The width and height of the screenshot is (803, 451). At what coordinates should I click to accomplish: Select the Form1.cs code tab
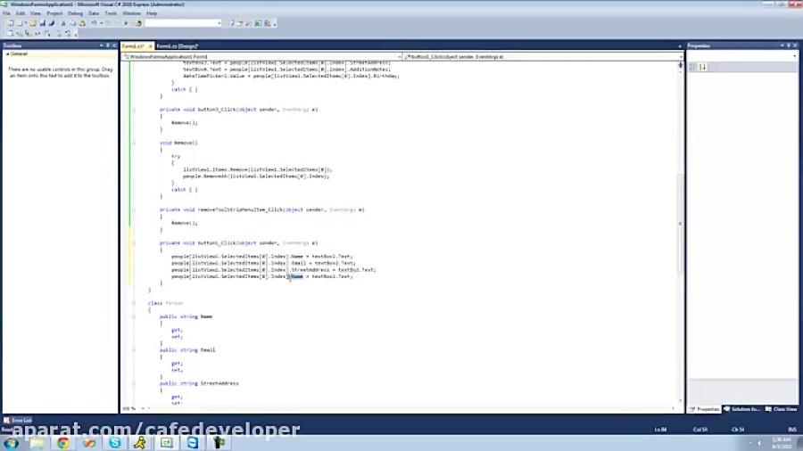[133, 46]
